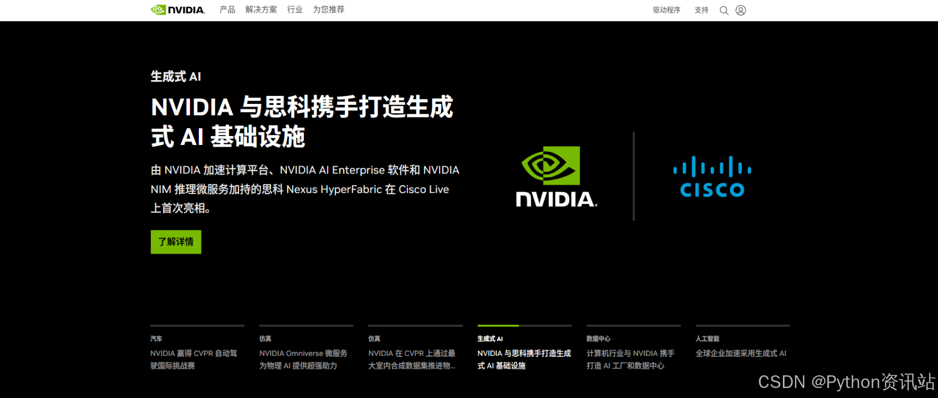Select the 数据中心 计算机行业 carousel slide
This screenshot has height=398, width=938.
click(x=634, y=348)
